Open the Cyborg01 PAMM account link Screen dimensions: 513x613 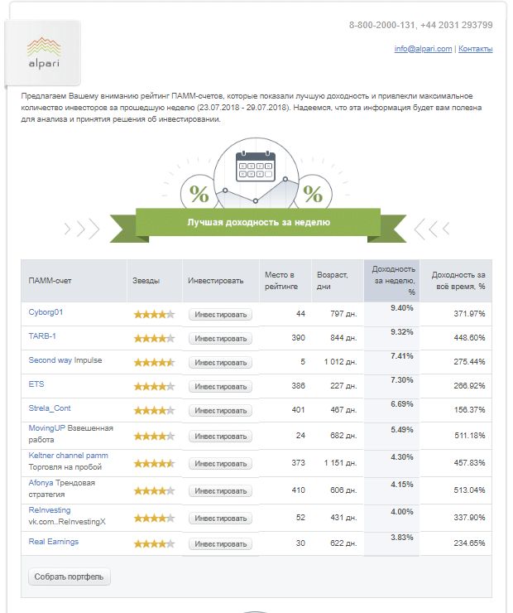pos(46,312)
